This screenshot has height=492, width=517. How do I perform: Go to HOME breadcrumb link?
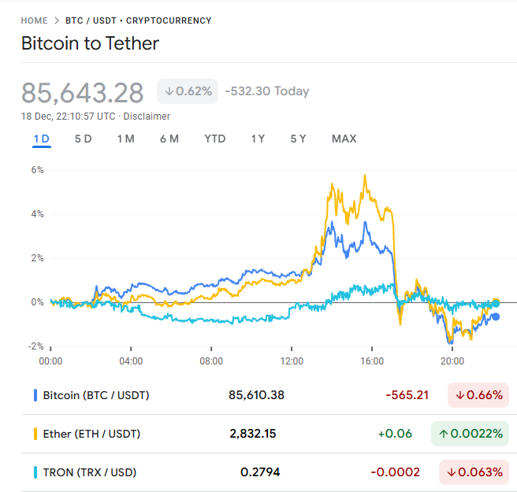(34, 20)
